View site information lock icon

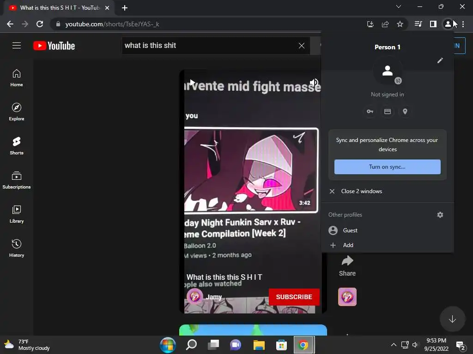(58, 24)
